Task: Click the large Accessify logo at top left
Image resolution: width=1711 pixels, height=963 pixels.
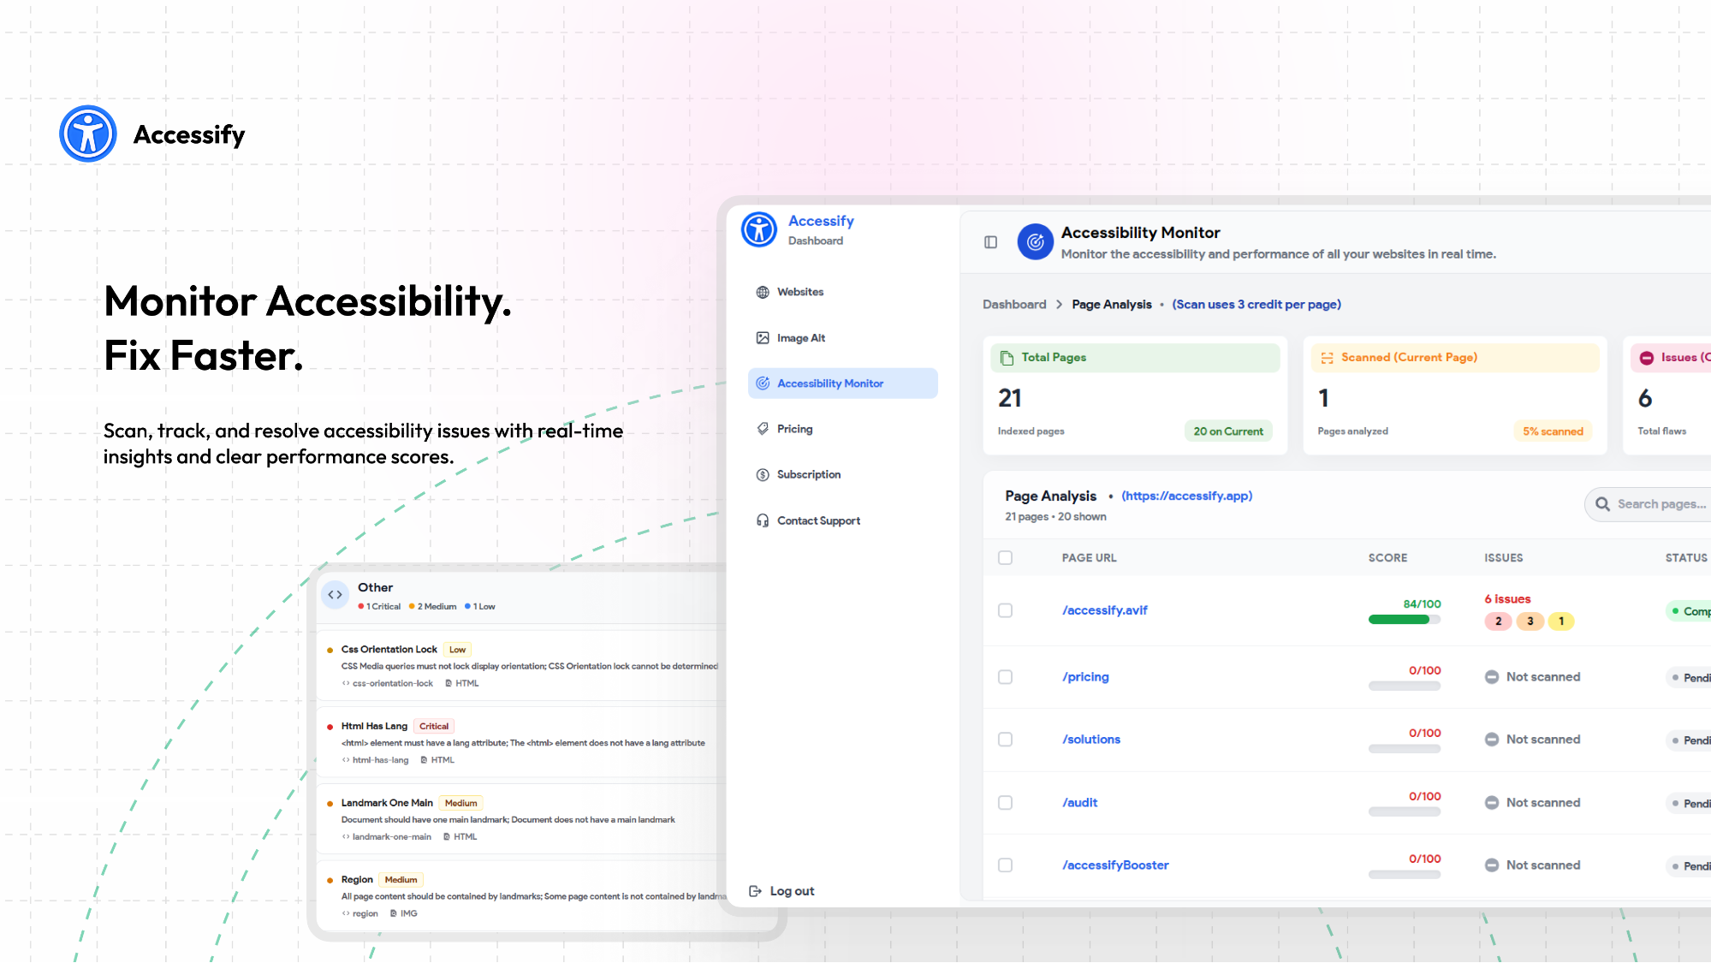Action: click(88, 134)
